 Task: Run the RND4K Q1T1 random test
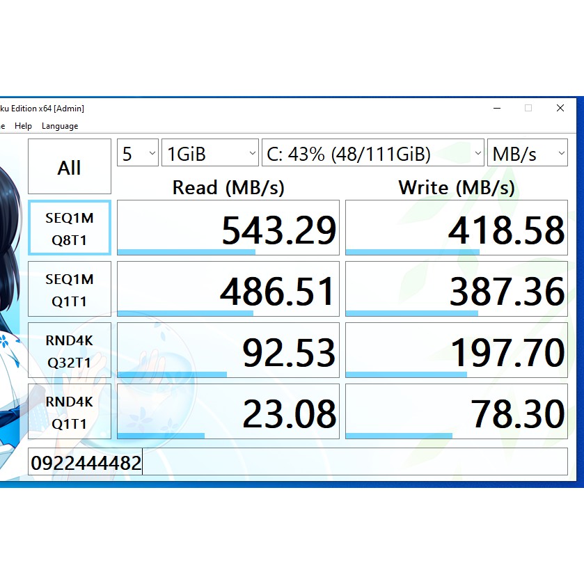point(69,411)
